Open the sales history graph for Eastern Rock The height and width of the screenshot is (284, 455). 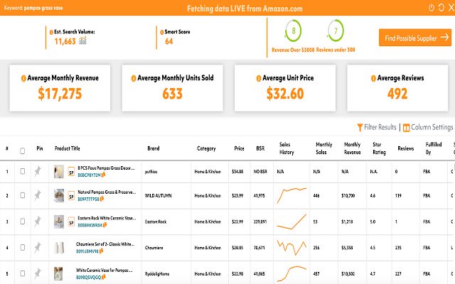(291, 222)
